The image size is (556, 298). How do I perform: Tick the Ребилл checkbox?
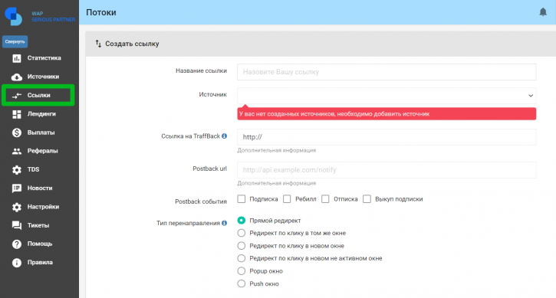pos(287,198)
